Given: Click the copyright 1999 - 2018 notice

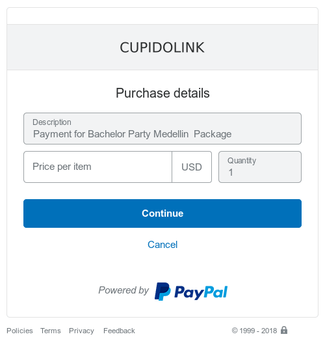Looking at the screenshot, I should 254,331.
